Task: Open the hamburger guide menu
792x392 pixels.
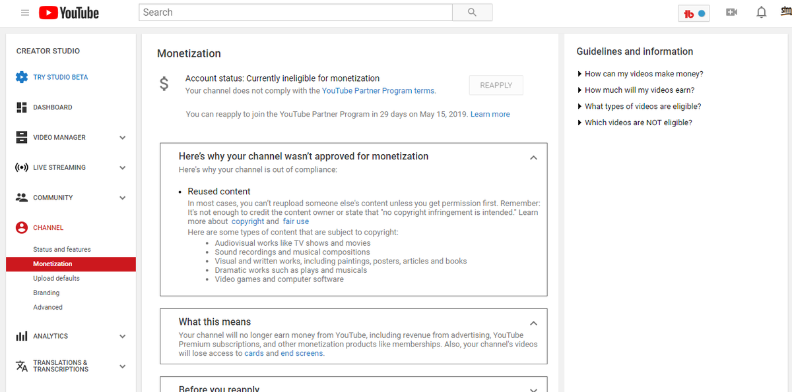Action: 25,13
